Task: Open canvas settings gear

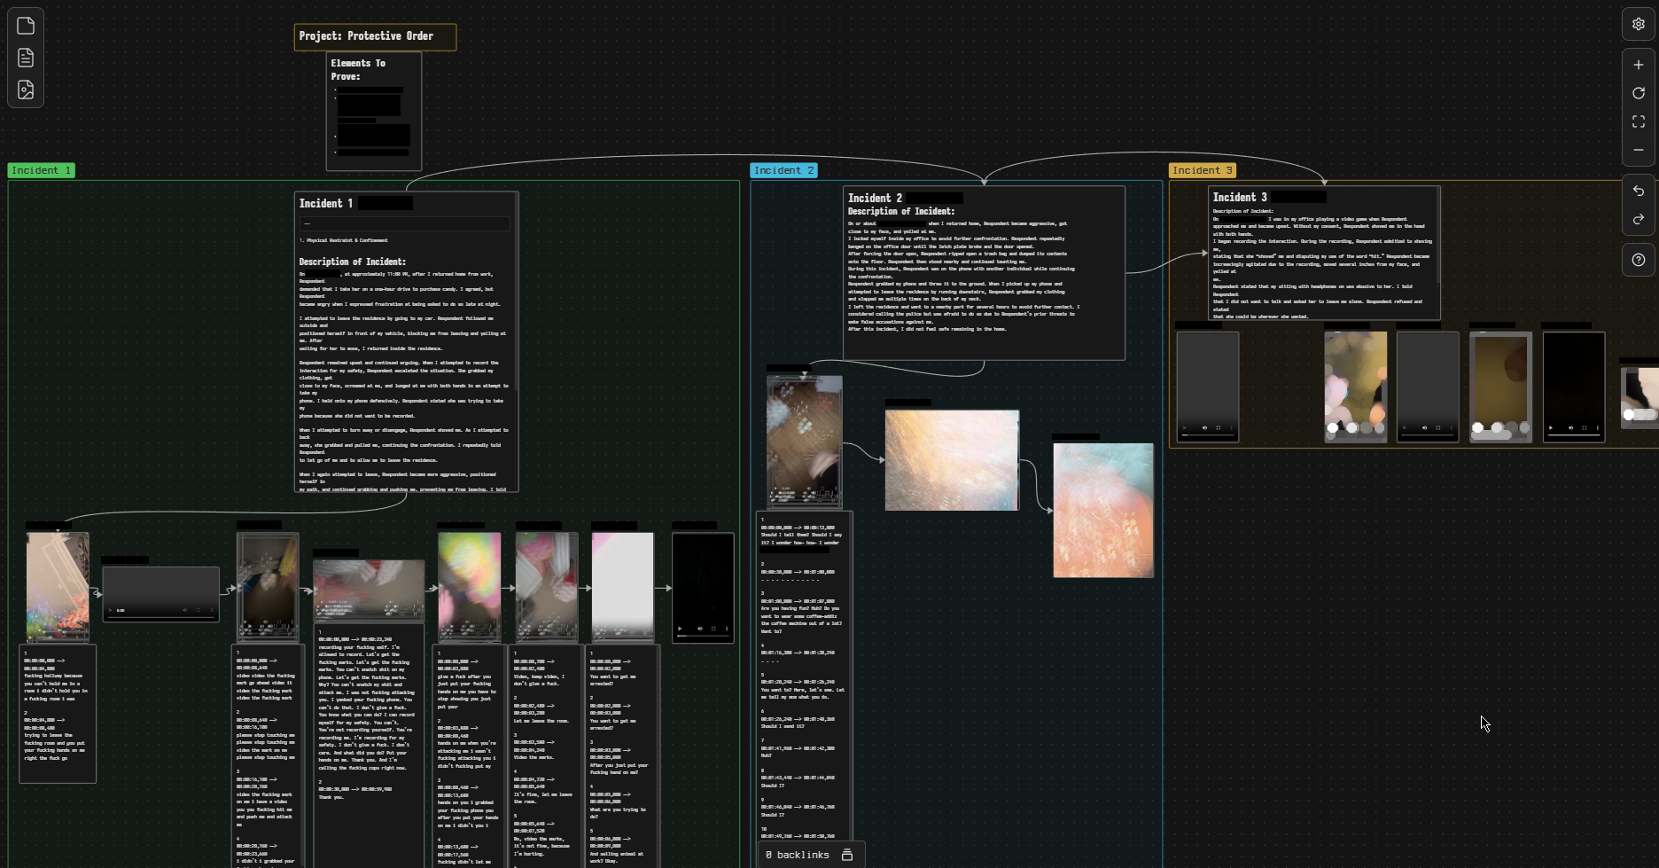Action: coord(1639,25)
